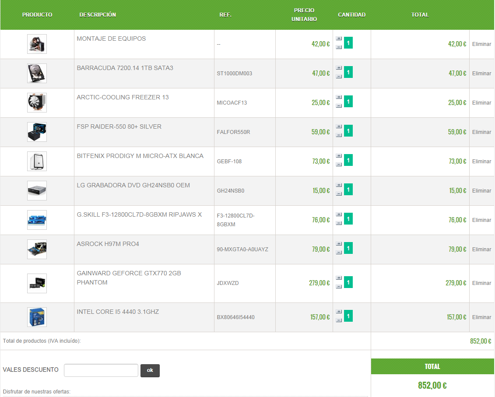Open the Gainward GTX770 graphics card thumbnail

[37, 283]
